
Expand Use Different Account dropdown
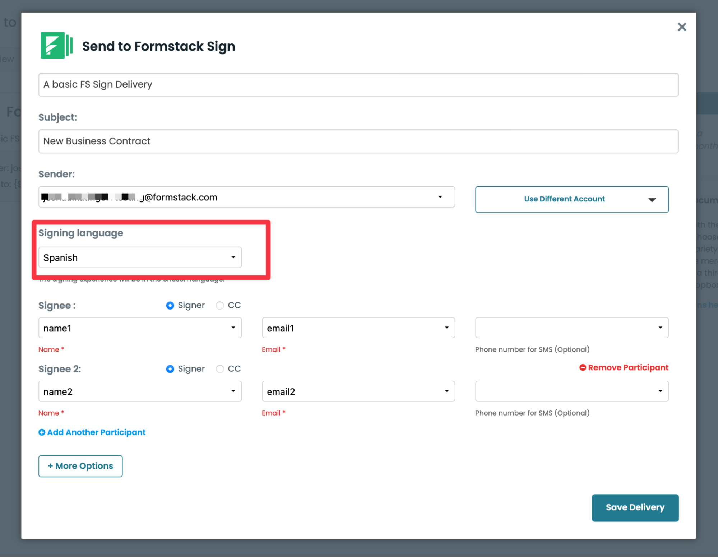(571, 199)
